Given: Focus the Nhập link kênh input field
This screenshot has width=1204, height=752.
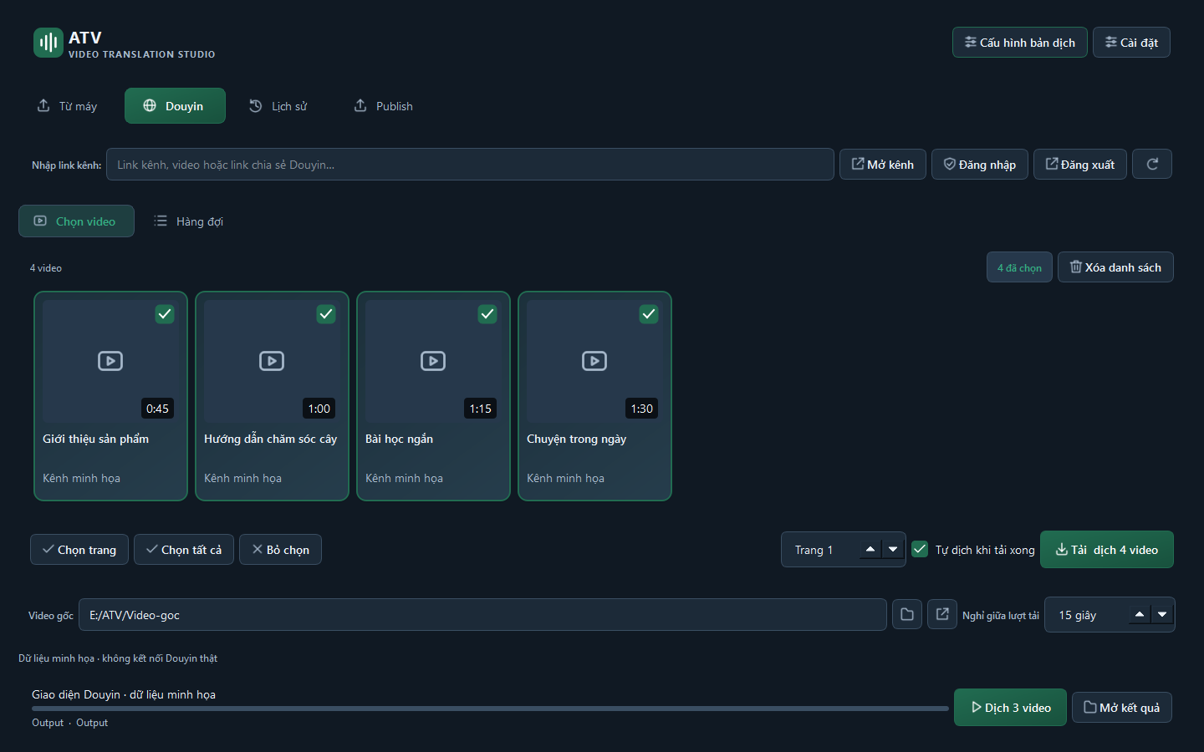Looking at the screenshot, I should pyautogui.click(x=470, y=165).
